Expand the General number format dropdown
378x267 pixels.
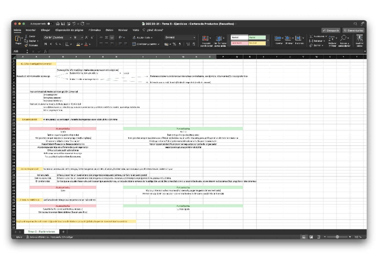pyautogui.click(x=180, y=37)
